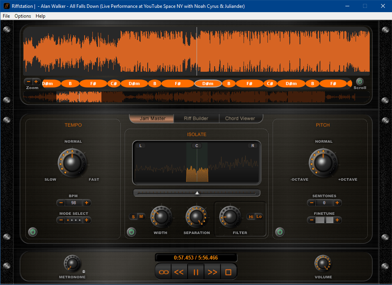
Task: Enable the M (mute) isolate mode
Action: click(141, 217)
